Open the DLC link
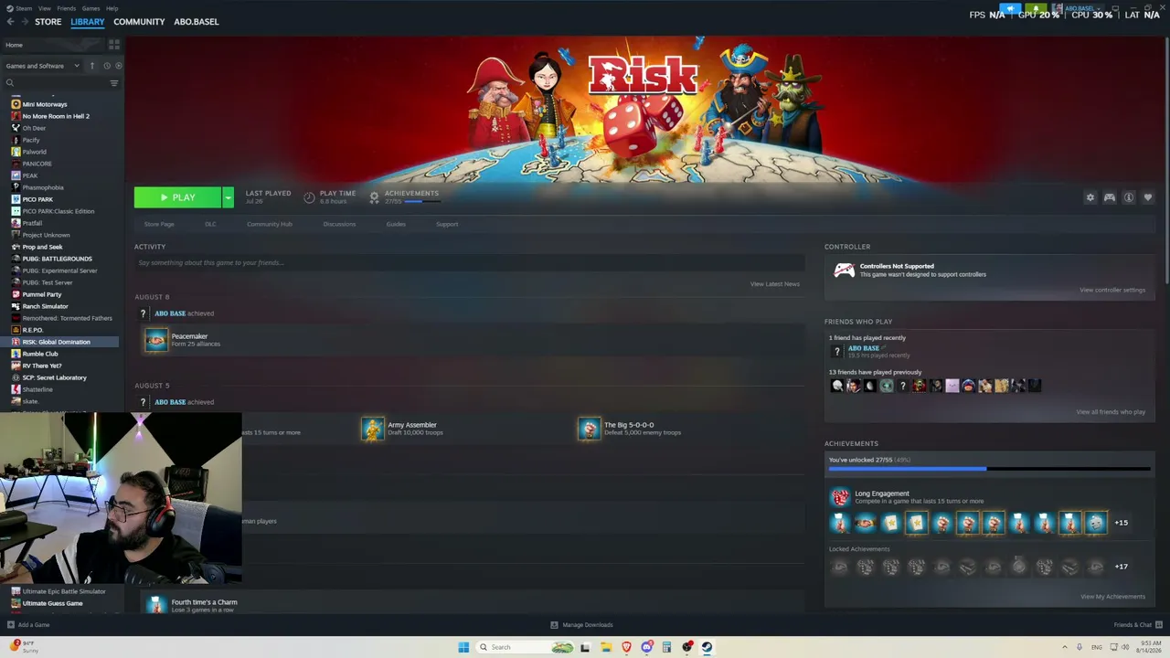The image size is (1170, 658). click(210, 224)
